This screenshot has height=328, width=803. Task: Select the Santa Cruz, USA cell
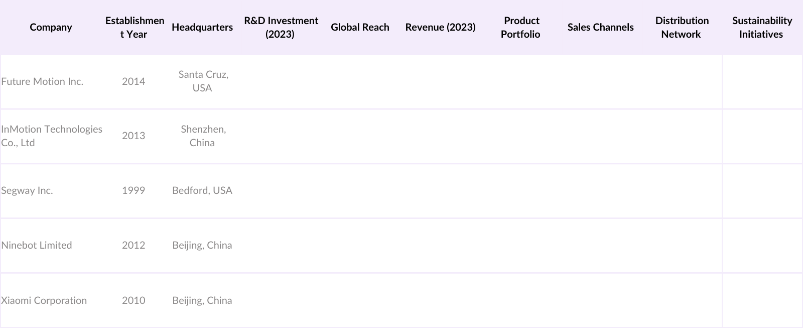point(203,81)
